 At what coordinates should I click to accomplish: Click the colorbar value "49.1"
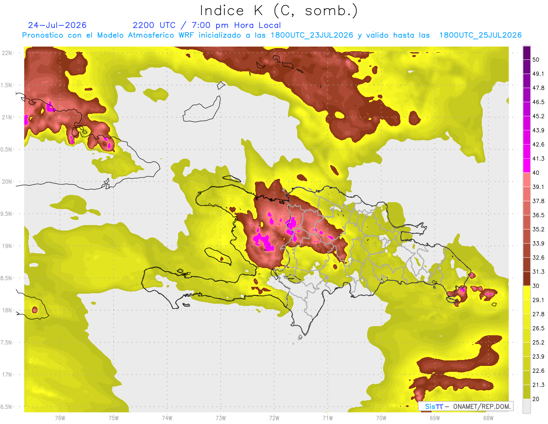[538, 73]
